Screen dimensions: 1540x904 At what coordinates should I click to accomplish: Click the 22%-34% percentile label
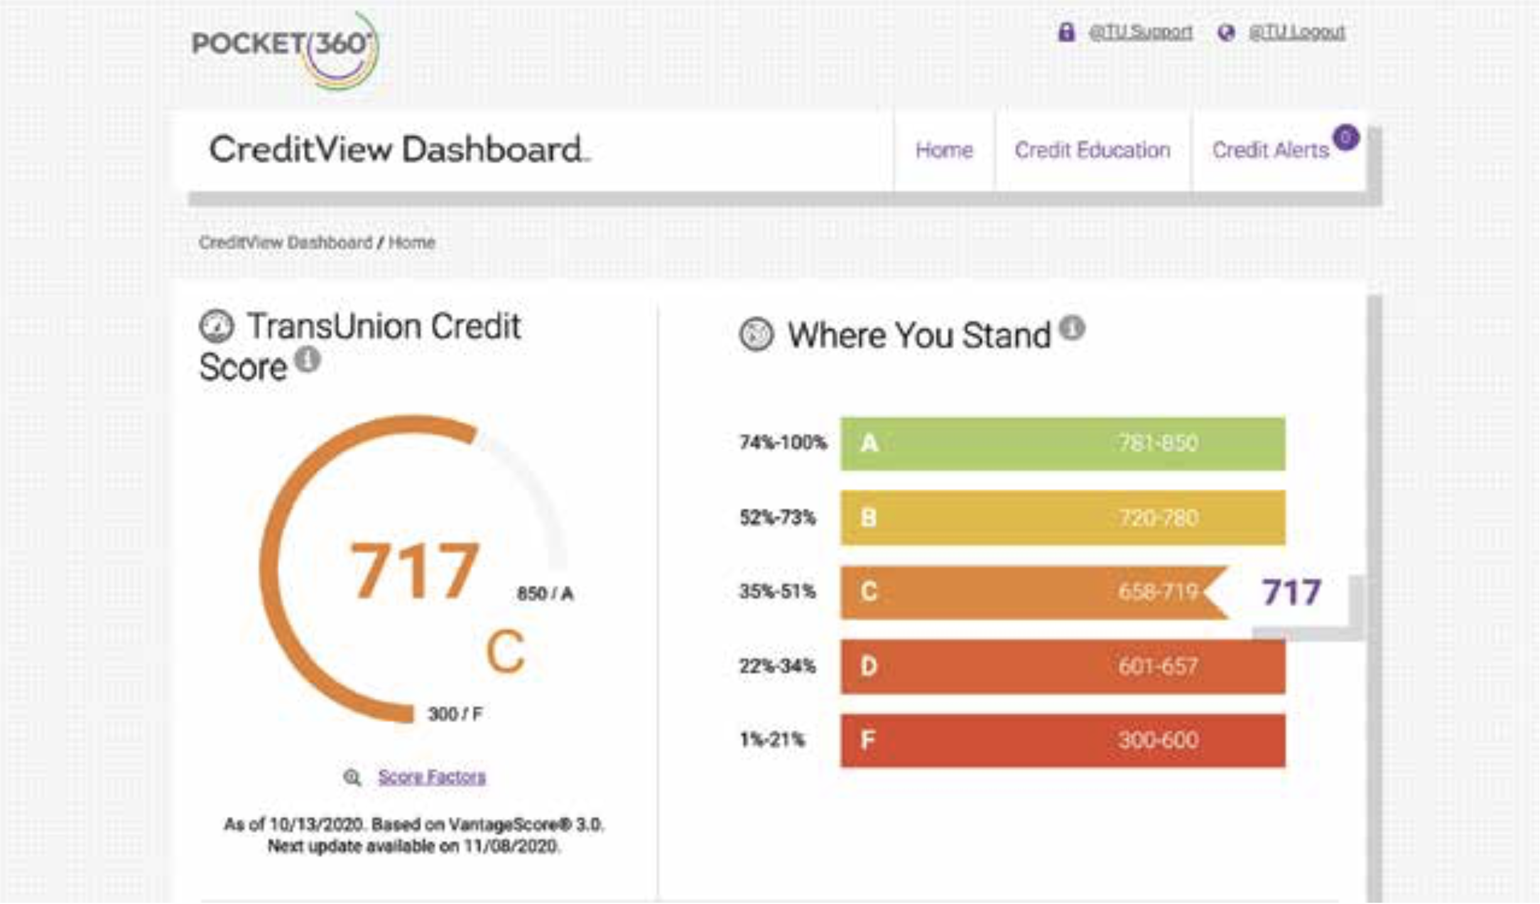click(777, 666)
